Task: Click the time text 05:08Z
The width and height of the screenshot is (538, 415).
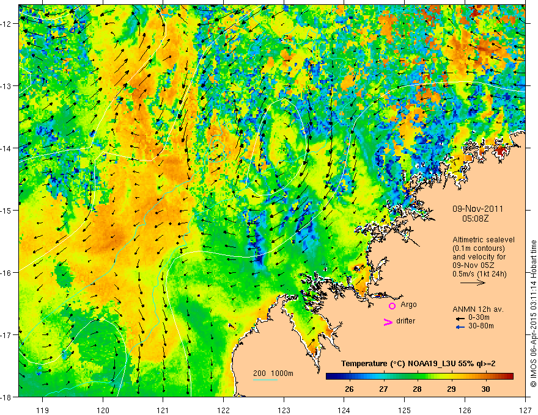Action: click(x=475, y=218)
